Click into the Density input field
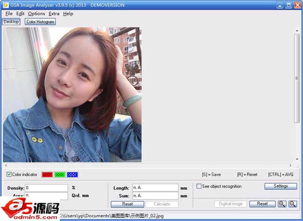This screenshot has height=221, width=303. (46, 188)
